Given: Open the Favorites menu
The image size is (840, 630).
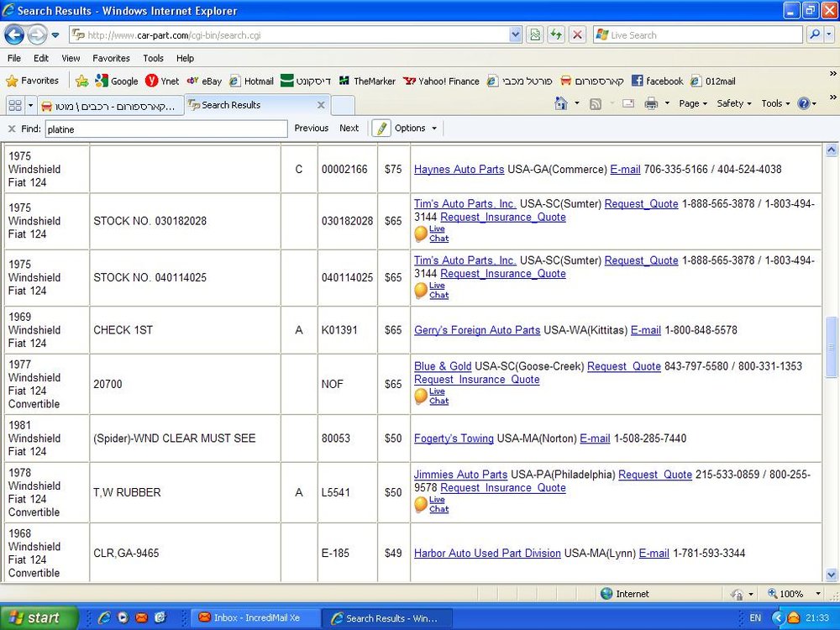Looking at the screenshot, I should click(111, 59).
